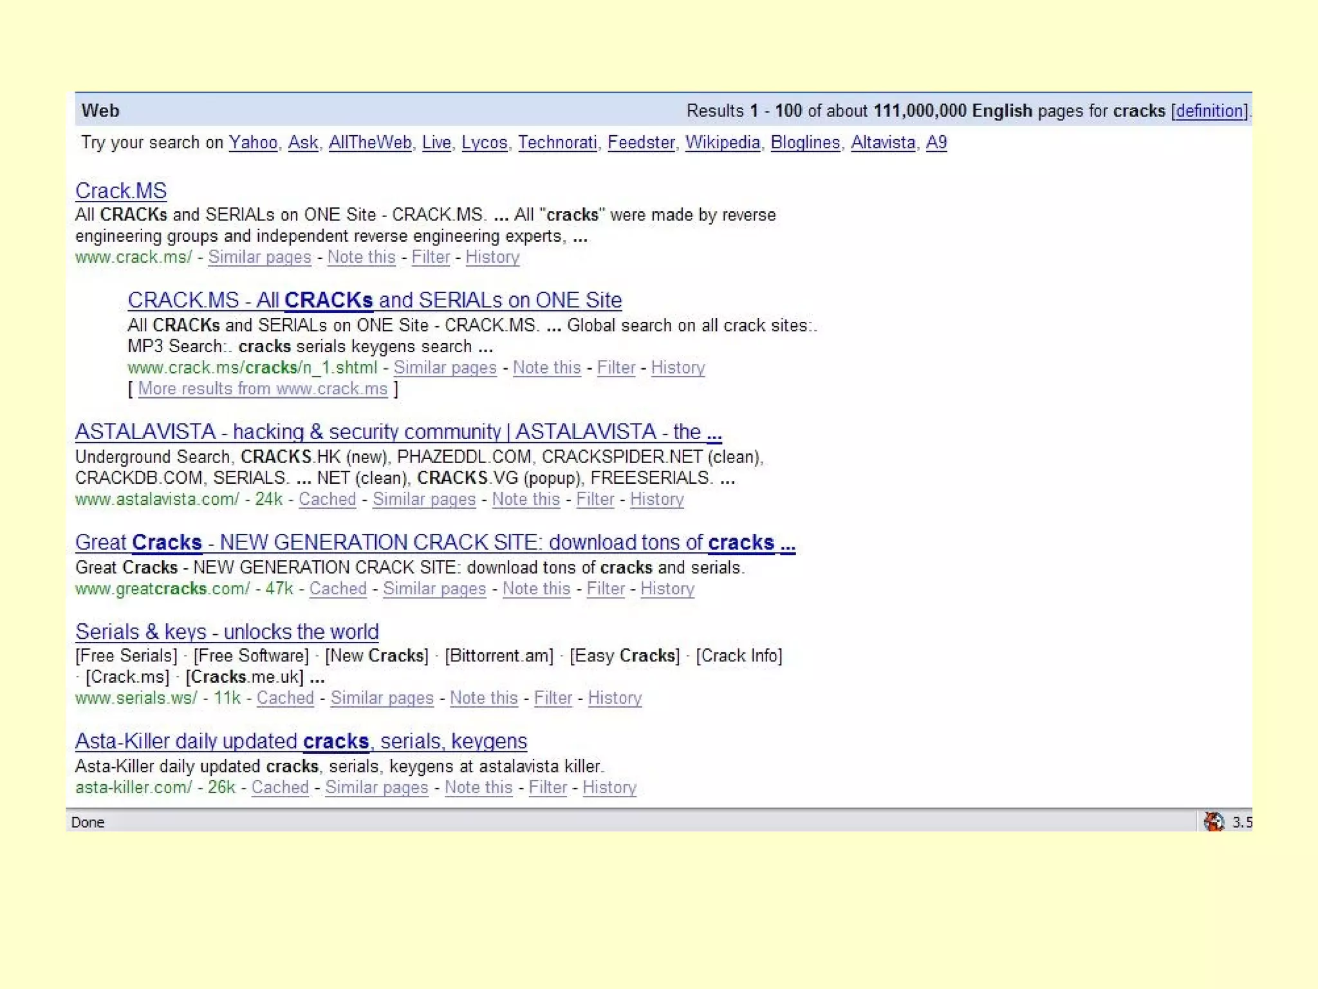The width and height of the screenshot is (1318, 989).
Task: Click Similar pages under www.crack.ms/ result
Action: click(x=259, y=257)
